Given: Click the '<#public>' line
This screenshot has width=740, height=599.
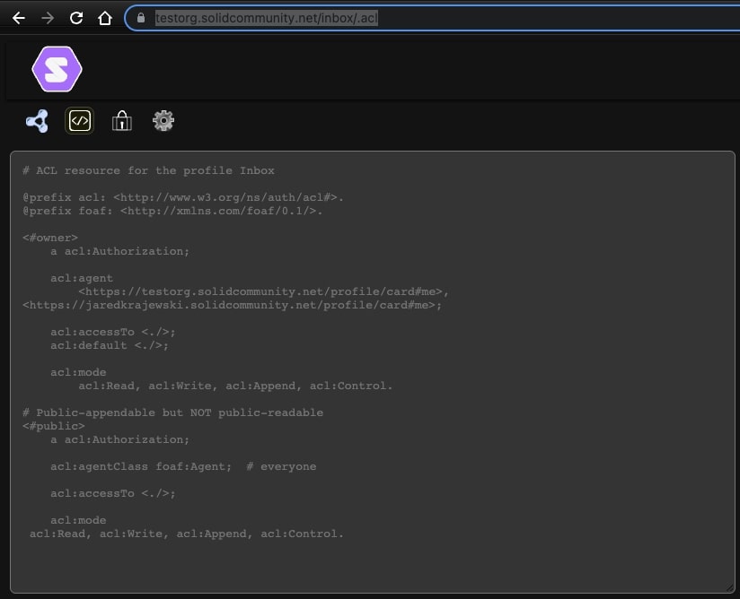Looking at the screenshot, I should point(54,426).
